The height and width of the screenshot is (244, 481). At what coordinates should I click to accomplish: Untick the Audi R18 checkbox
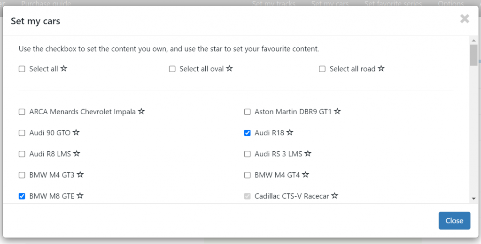coord(247,133)
